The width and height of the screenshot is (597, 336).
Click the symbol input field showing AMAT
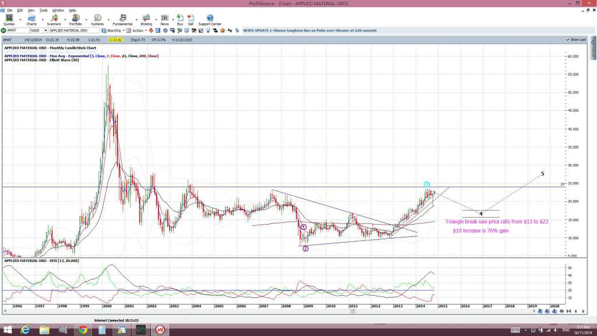click(x=18, y=30)
